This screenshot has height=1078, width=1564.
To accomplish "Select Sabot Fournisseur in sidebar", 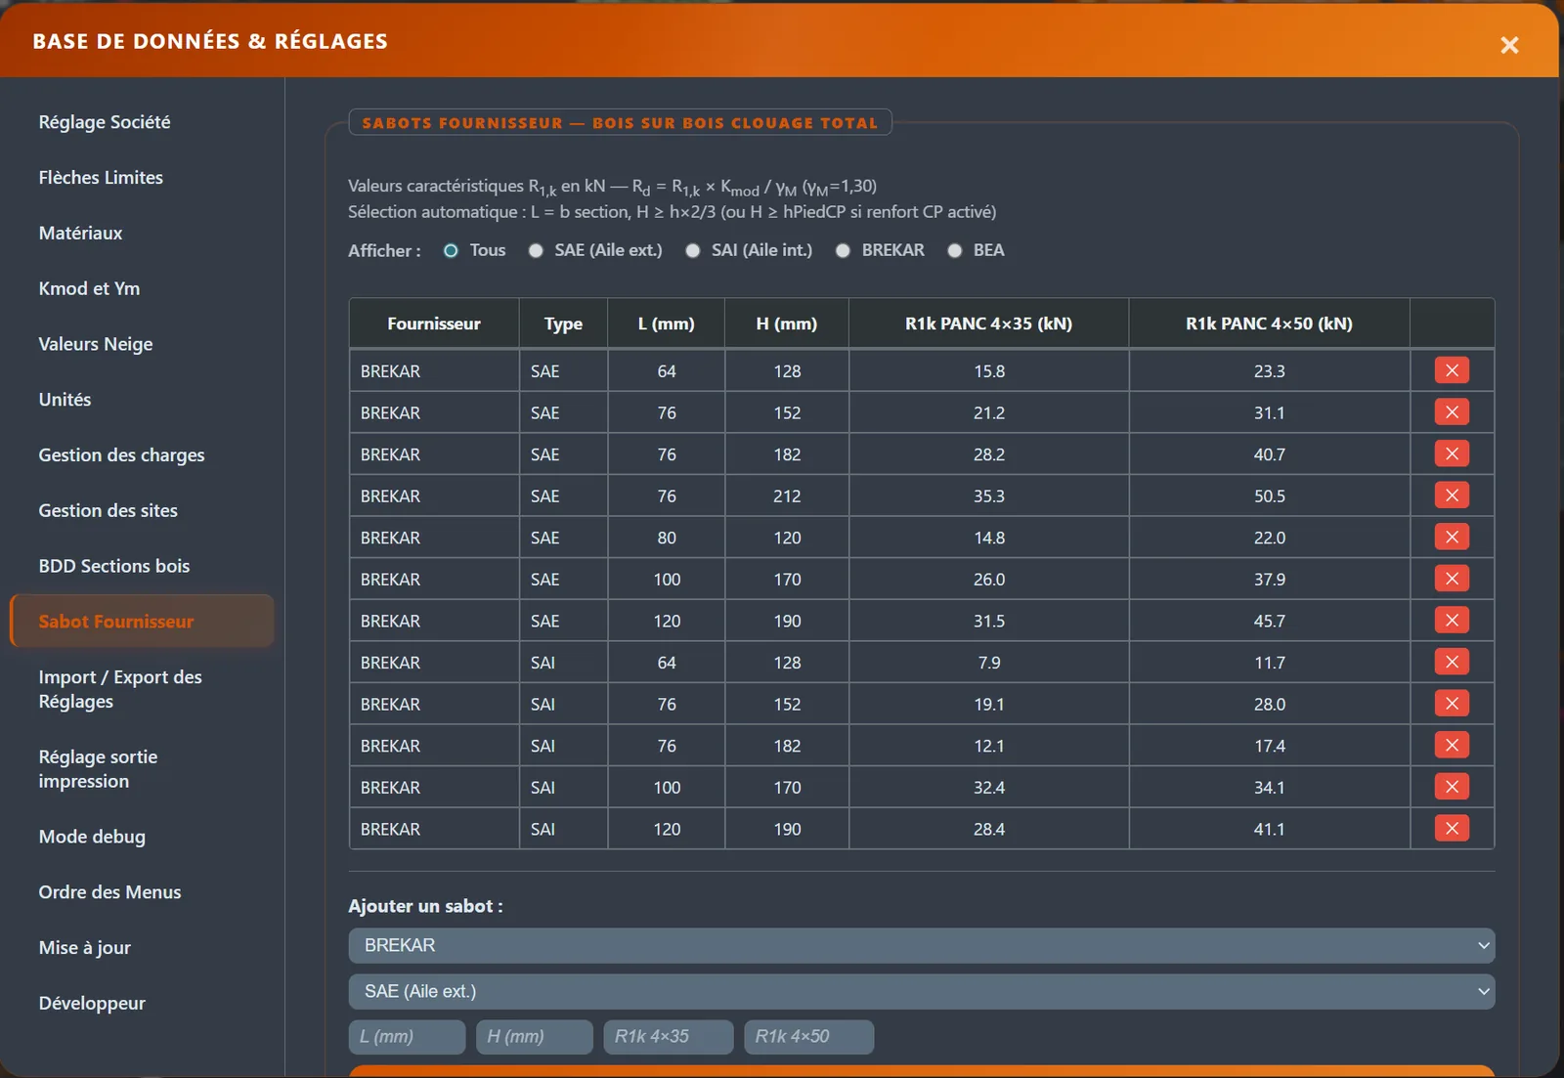I will [x=142, y=622].
